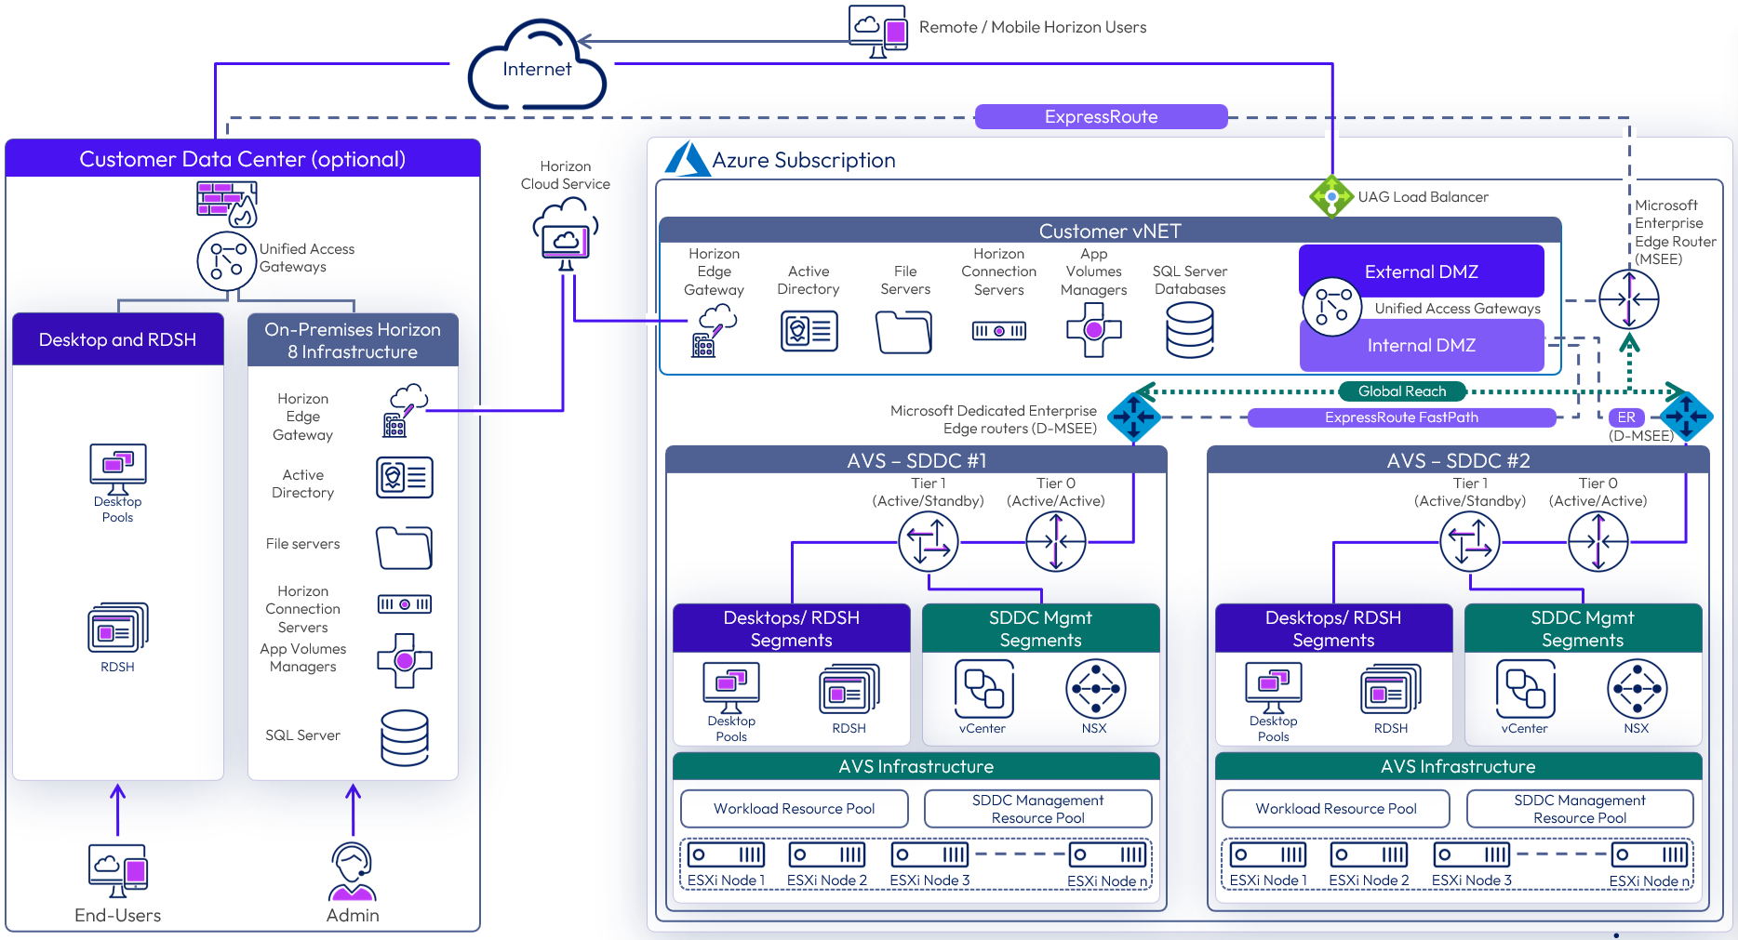Select the Microsoft Enterprise Edge Router icon
This screenshot has height=940, width=1738.
(x=1628, y=299)
